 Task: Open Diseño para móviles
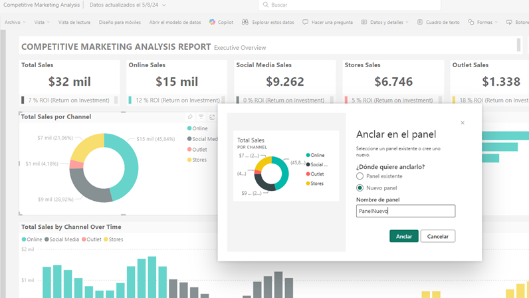tap(120, 22)
